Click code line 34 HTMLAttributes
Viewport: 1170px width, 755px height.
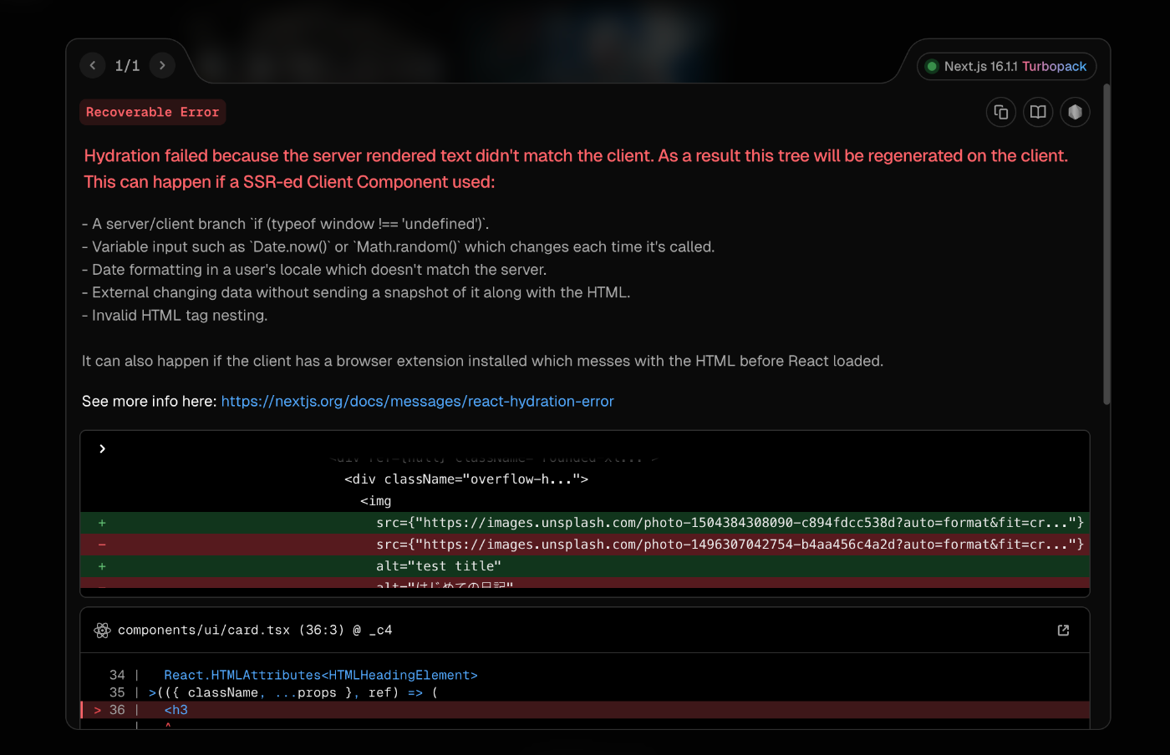(x=320, y=675)
